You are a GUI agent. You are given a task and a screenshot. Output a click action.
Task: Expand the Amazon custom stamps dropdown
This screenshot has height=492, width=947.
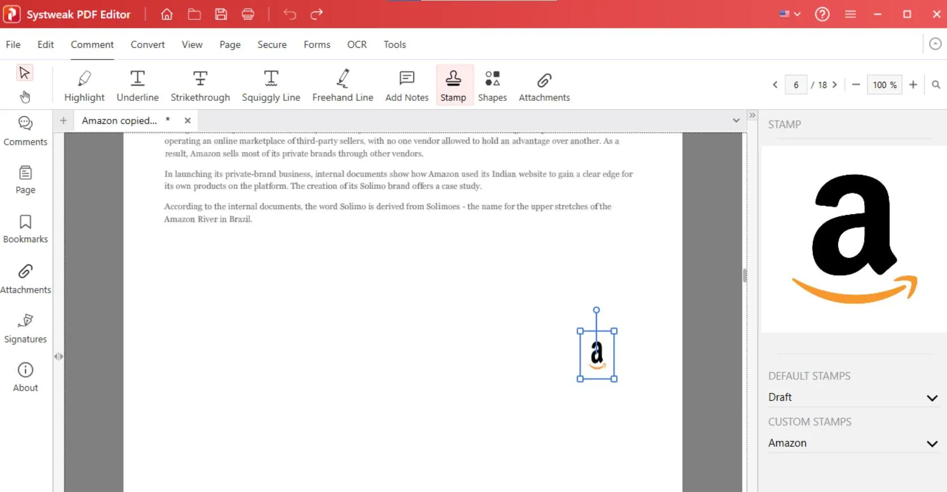[932, 444]
